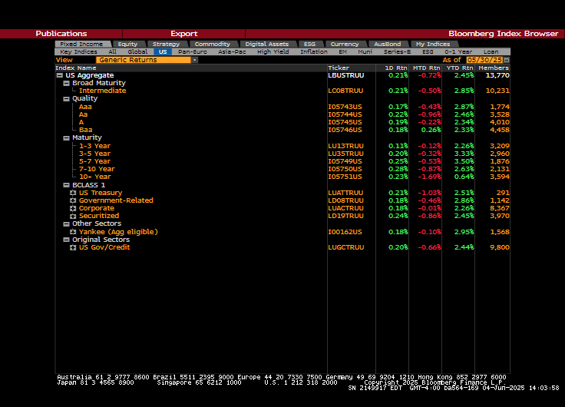Expand the US Treasury node
This screenshot has height=407, width=565.
pyautogui.click(x=73, y=193)
